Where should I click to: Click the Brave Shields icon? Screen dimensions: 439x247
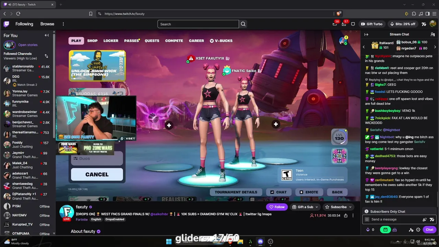tap(339, 14)
